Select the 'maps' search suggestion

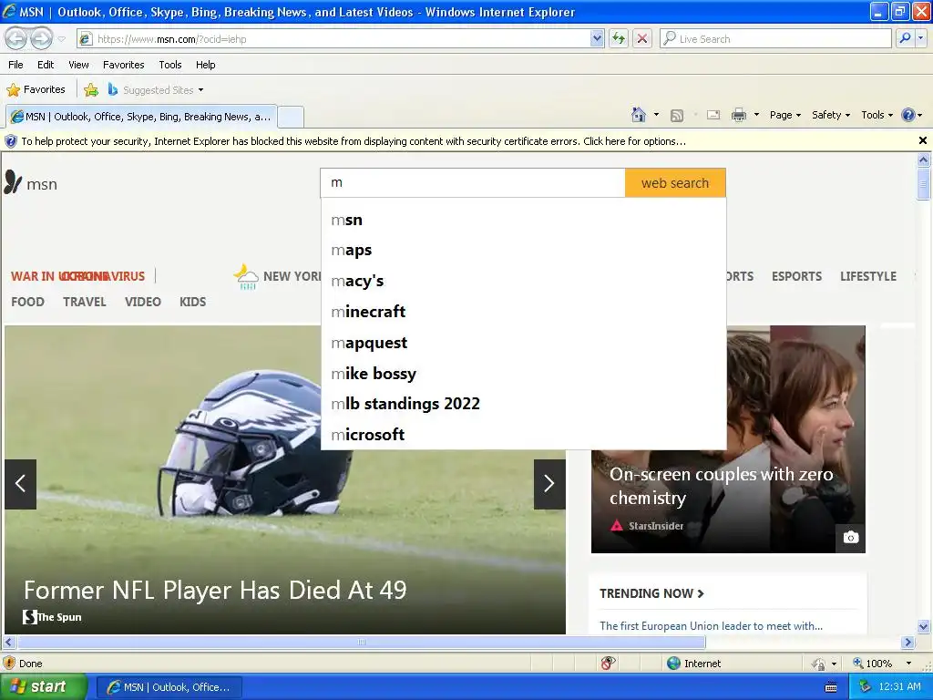tap(524, 250)
